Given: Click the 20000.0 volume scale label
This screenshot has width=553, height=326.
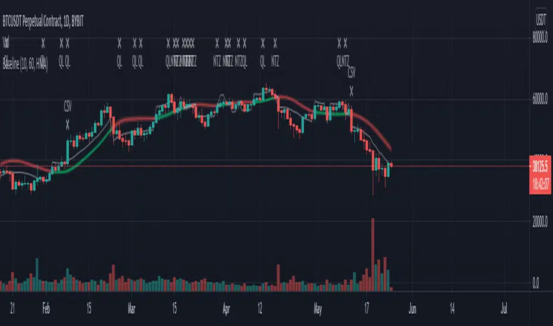Looking at the screenshot, I should [x=540, y=222].
